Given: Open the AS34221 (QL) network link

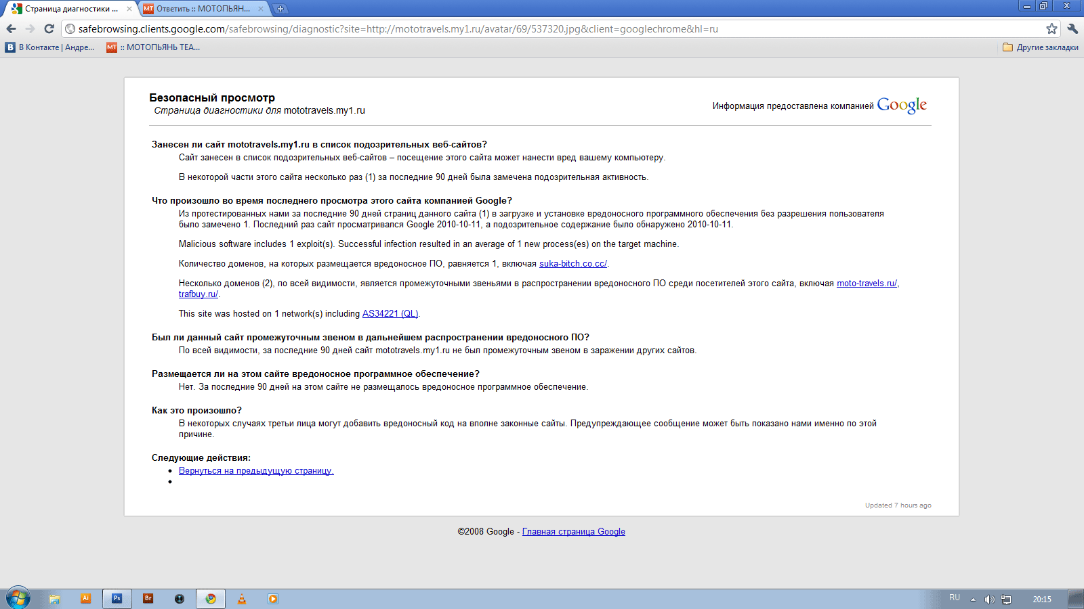Looking at the screenshot, I should (390, 314).
